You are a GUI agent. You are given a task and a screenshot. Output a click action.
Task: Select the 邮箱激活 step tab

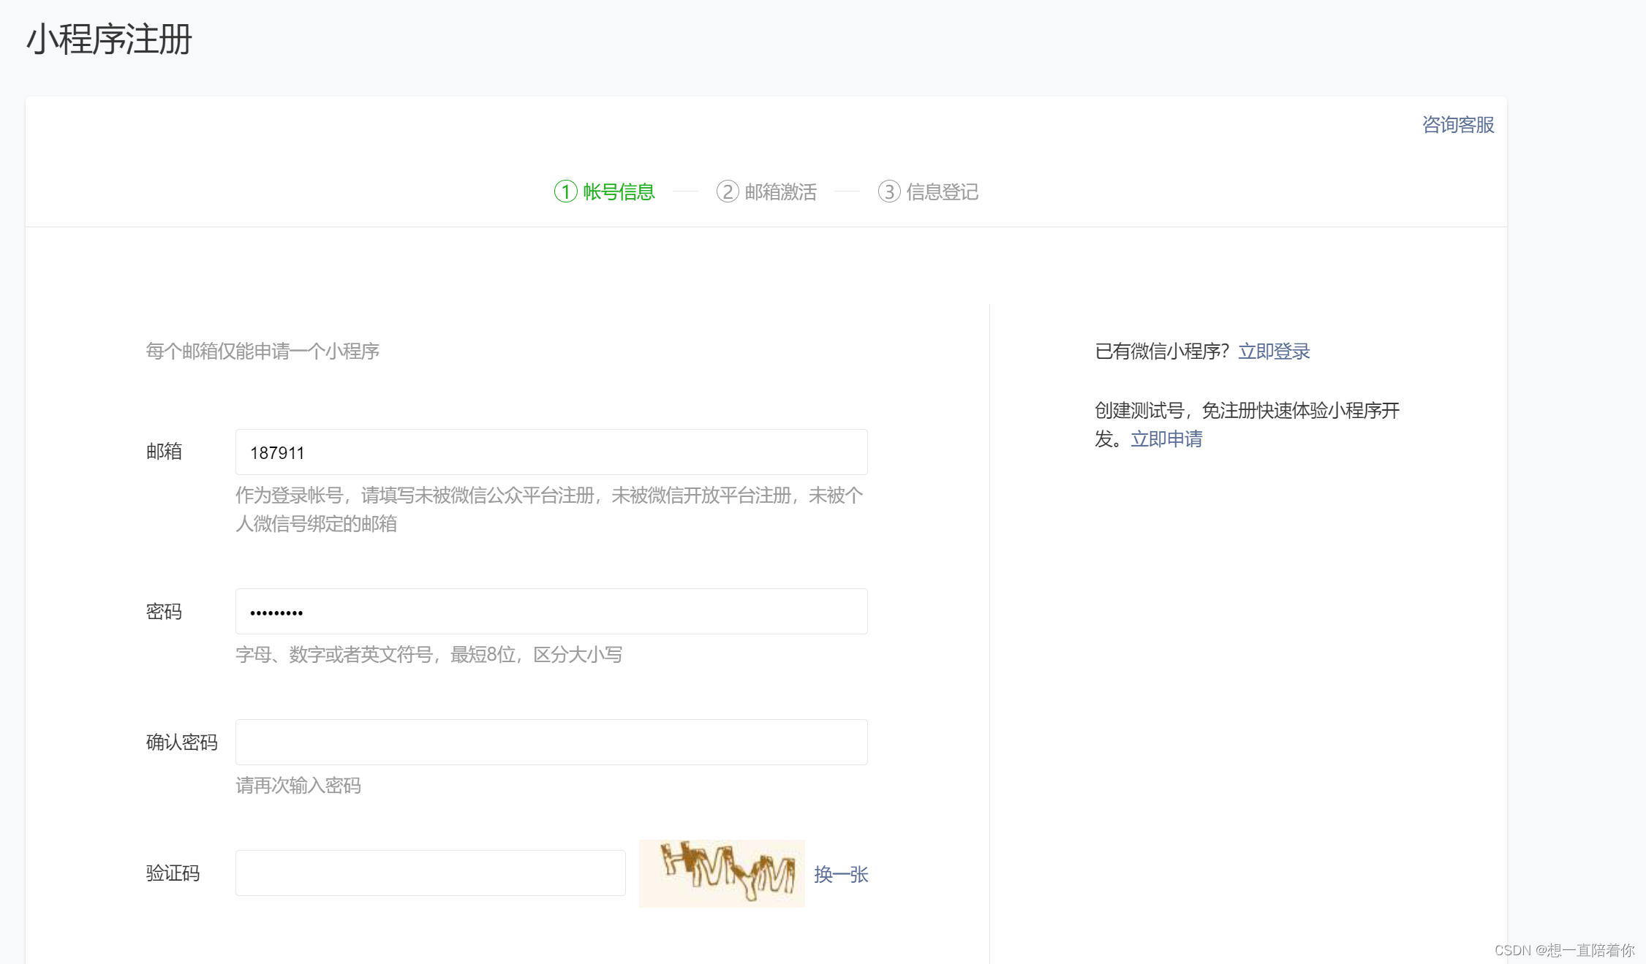click(780, 191)
